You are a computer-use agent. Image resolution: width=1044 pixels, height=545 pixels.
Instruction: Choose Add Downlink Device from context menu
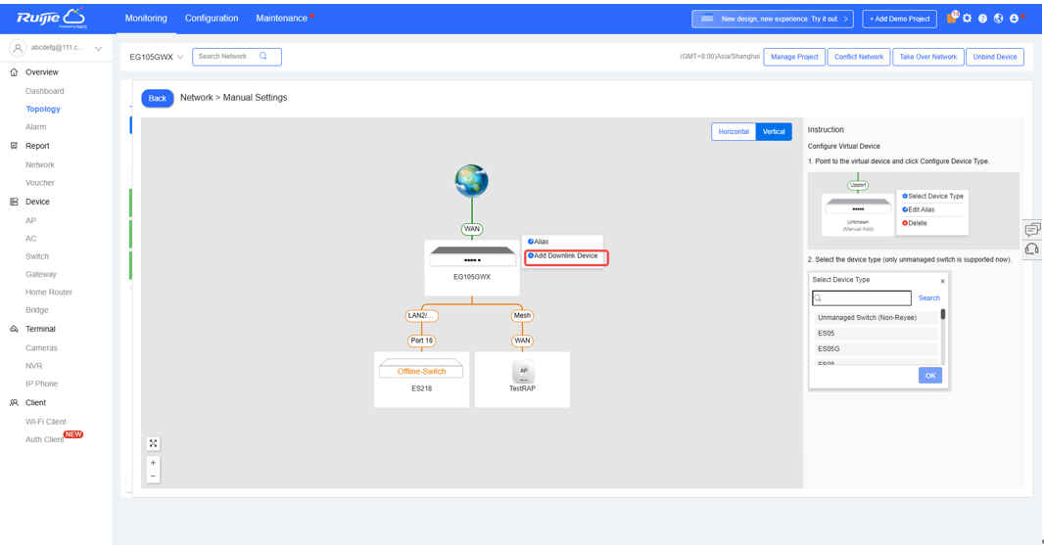pos(566,256)
